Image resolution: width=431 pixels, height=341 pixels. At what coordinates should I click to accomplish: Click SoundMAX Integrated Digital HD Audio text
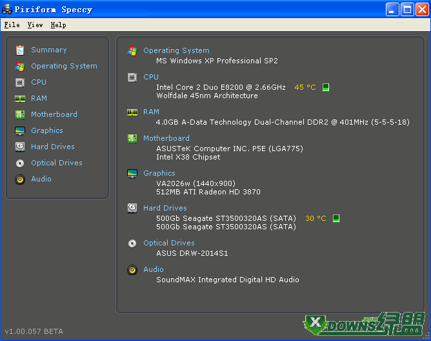click(x=228, y=280)
